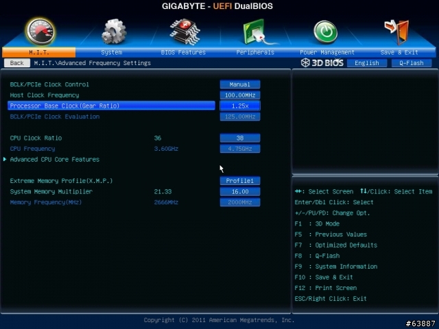Click the F12 Print Screen help line
439x329 pixels.
(326, 288)
